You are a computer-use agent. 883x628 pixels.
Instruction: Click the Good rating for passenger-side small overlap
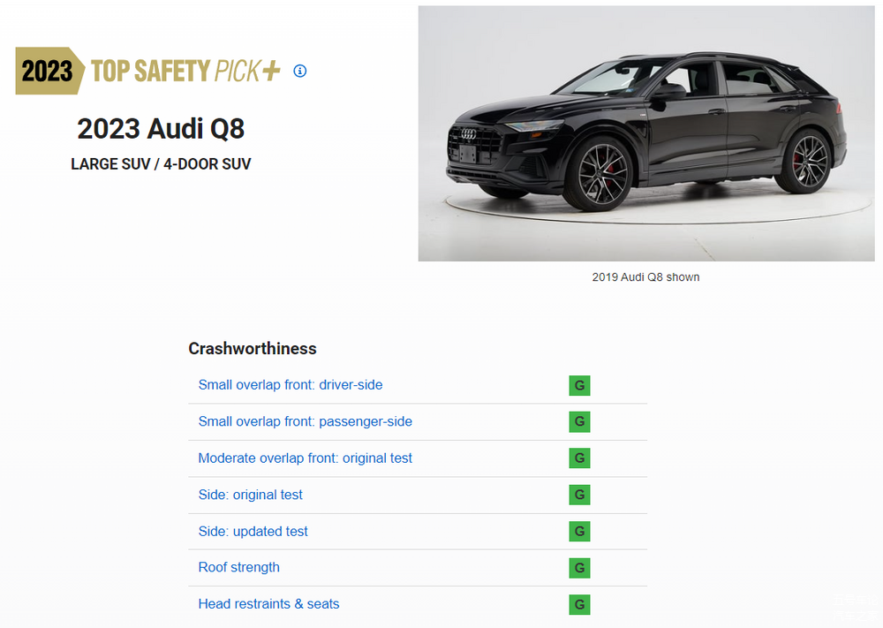click(579, 421)
